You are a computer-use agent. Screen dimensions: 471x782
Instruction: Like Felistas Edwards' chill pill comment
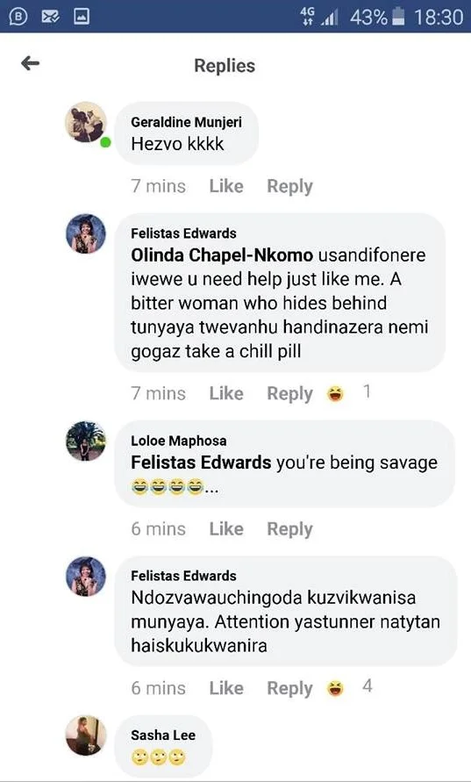click(x=226, y=393)
